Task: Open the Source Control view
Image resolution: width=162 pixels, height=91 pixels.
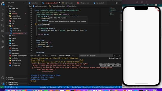Action: click(x=3, y=14)
